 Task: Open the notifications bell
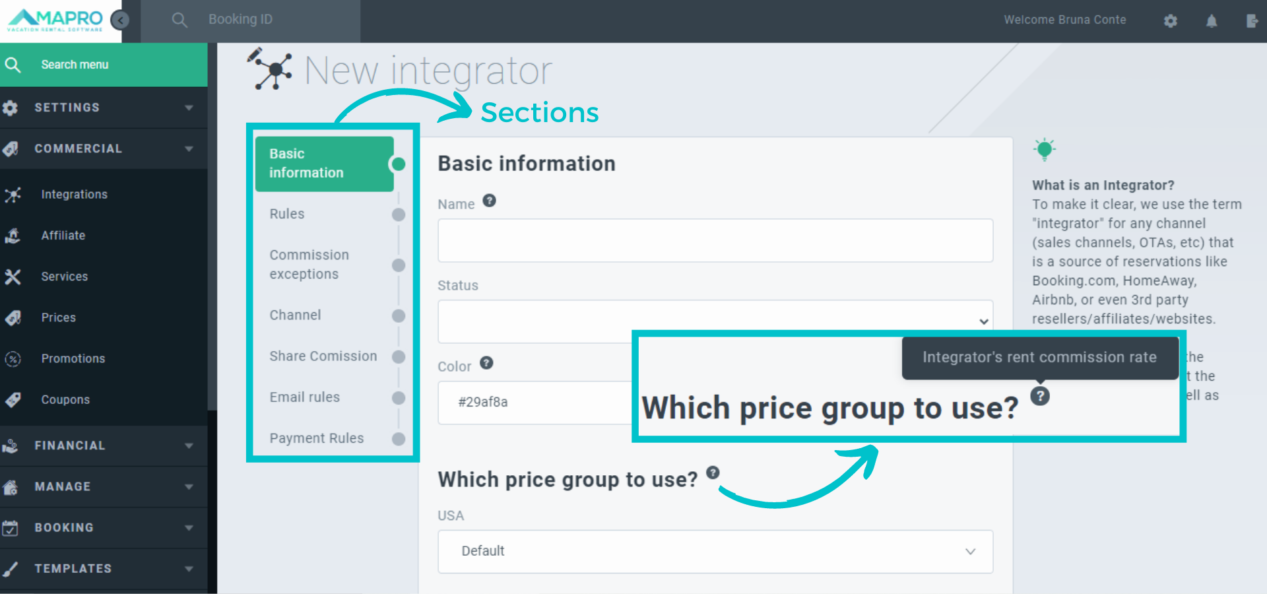point(1212,20)
